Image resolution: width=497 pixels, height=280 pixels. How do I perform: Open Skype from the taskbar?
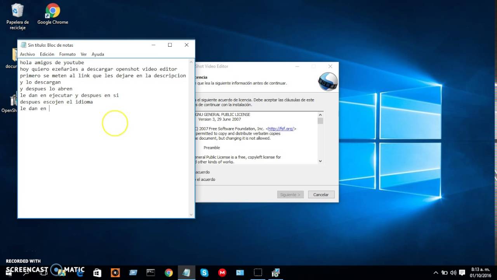(204, 272)
